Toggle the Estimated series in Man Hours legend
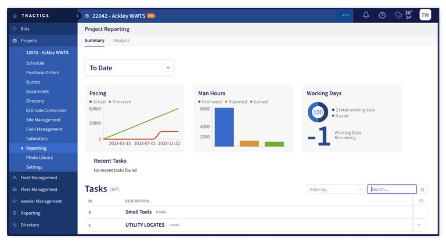The width and height of the screenshot is (446, 243). pos(210,102)
